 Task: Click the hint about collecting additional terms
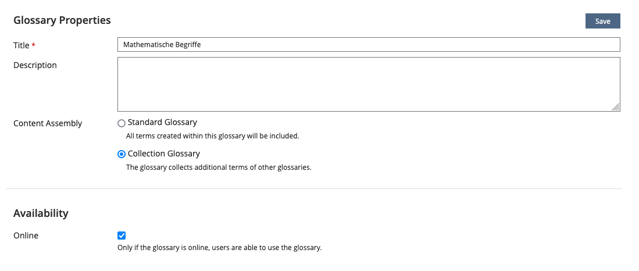[219, 167]
